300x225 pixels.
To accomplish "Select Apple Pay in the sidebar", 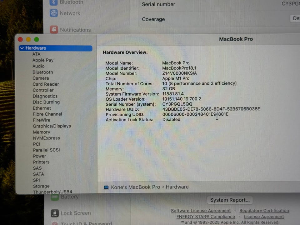I will 43,60.
